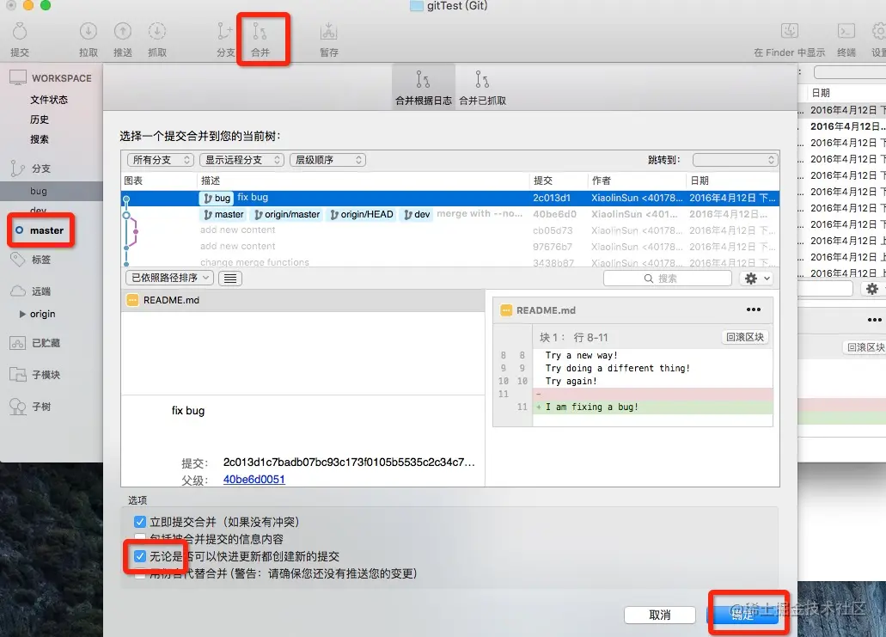Click the README.md file icon in file list
Image resolution: width=886 pixels, height=637 pixels.
(x=132, y=300)
